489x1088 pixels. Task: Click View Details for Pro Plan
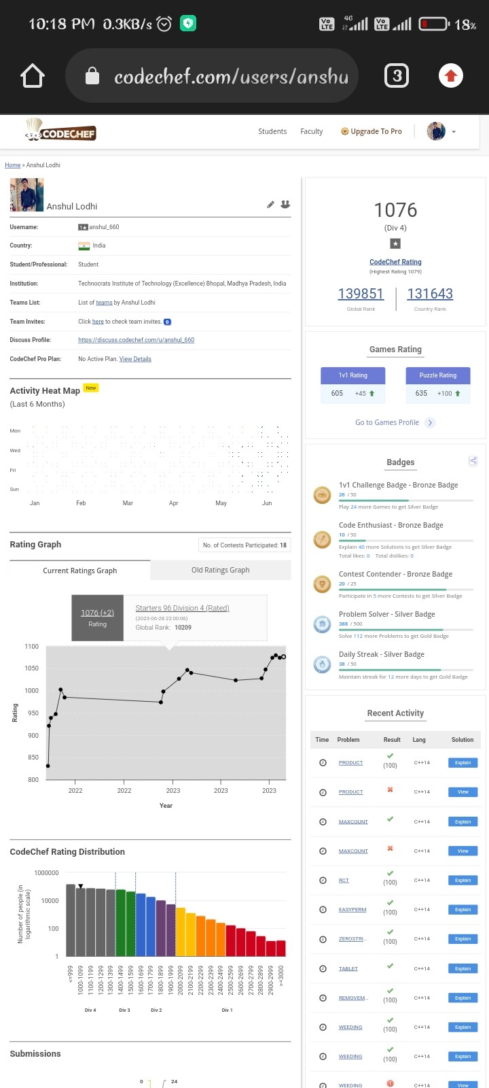click(135, 359)
